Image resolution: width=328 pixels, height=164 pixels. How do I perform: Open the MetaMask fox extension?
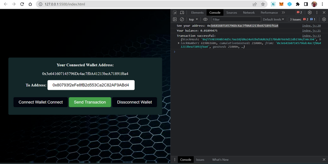(281, 4)
